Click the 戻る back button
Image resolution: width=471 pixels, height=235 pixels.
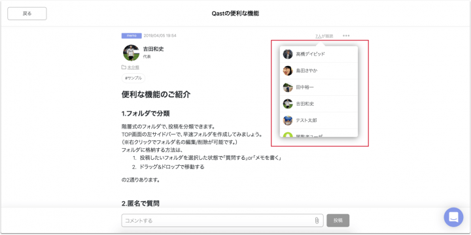[27, 14]
